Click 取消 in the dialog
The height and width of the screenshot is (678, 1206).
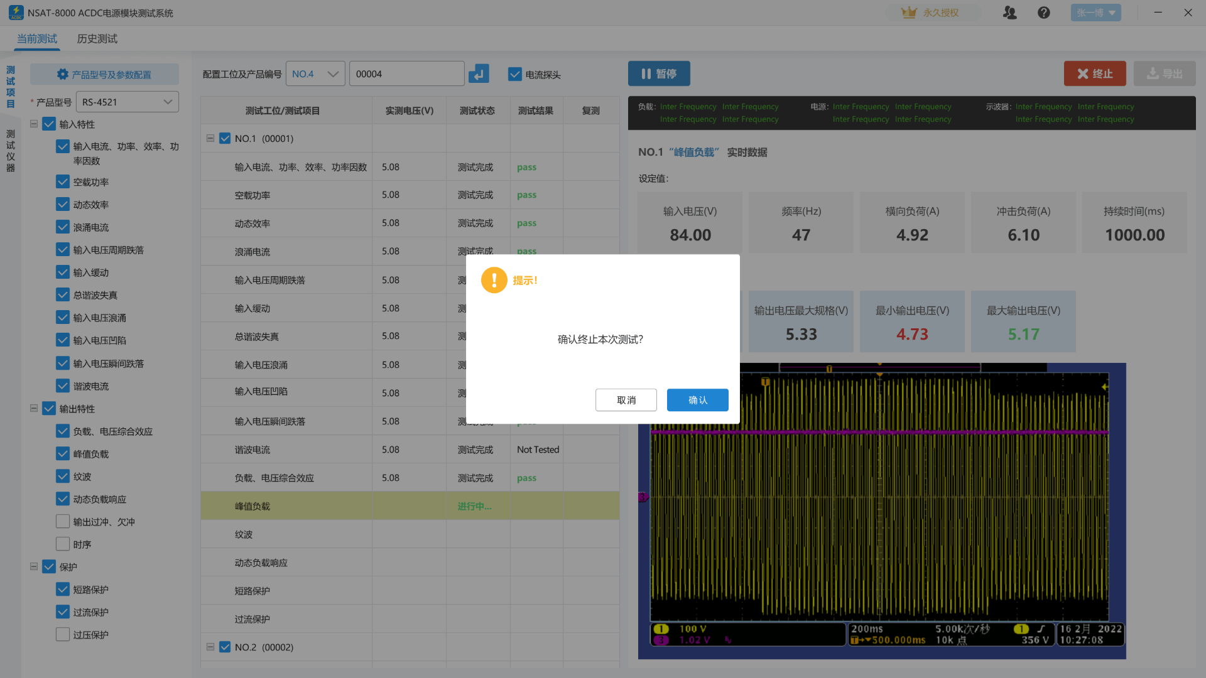pyautogui.click(x=626, y=400)
